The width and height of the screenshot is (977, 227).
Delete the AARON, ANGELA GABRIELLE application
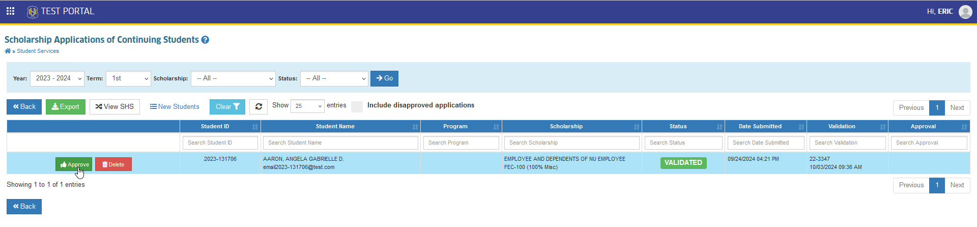point(113,164)
